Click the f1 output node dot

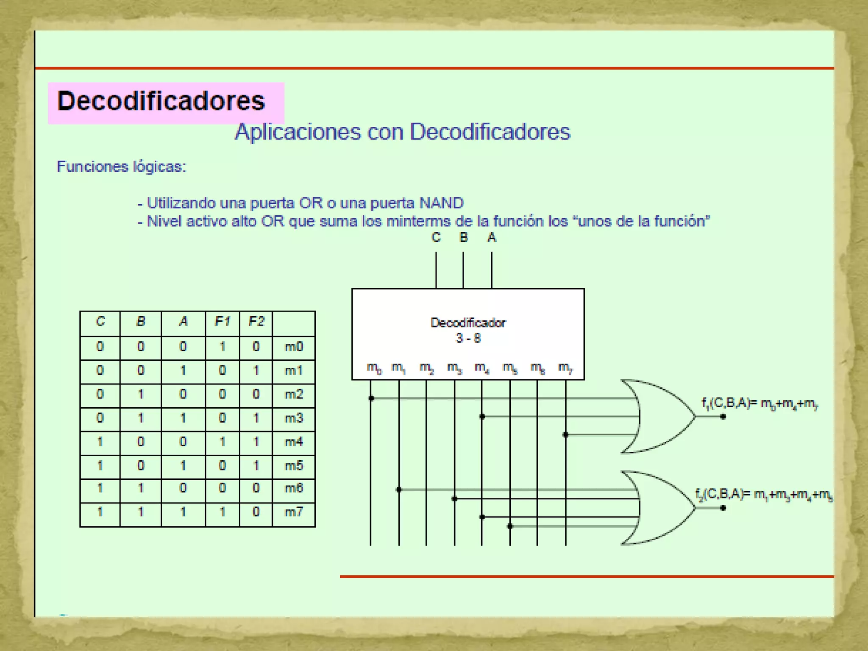[x=723, y=417]
